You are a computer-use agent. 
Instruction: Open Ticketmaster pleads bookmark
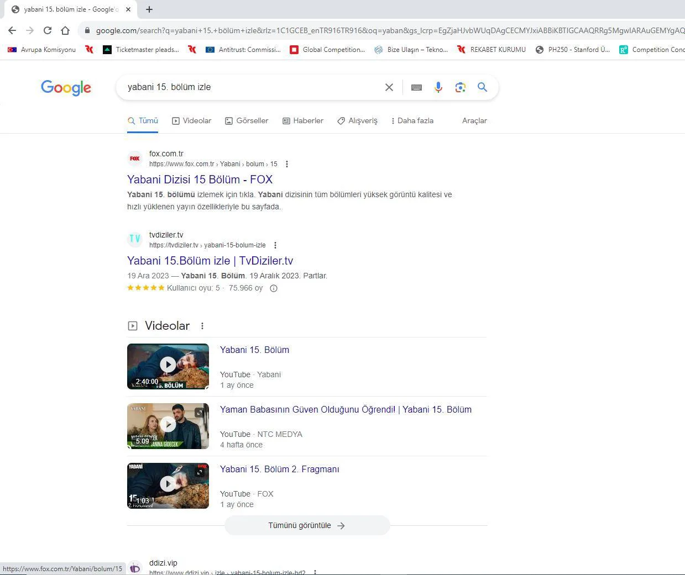coord(142,50)
